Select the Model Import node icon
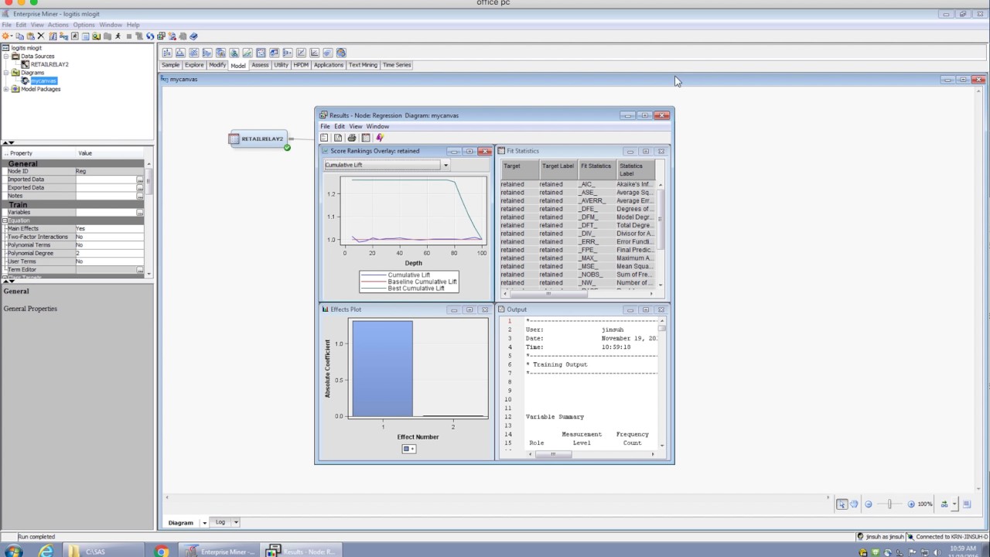Image resolution: width=990 pixels, height=557 pixels. pyautogui.click(x=274, y=53)
